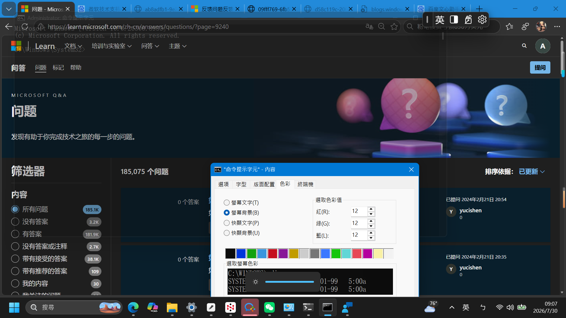Open Settings gear on the taskbar
This screenshot has width=566, height=318.
coord(191,307)
